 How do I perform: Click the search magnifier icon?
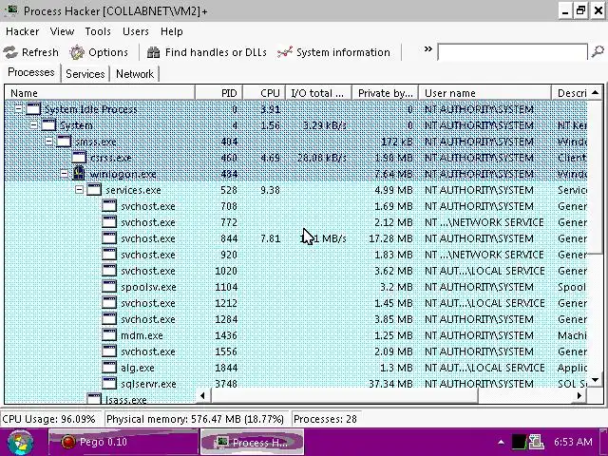click(598, 51)
